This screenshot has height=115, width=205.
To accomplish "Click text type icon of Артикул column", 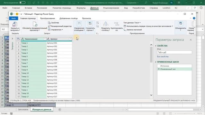I will [x=48, y=39].
